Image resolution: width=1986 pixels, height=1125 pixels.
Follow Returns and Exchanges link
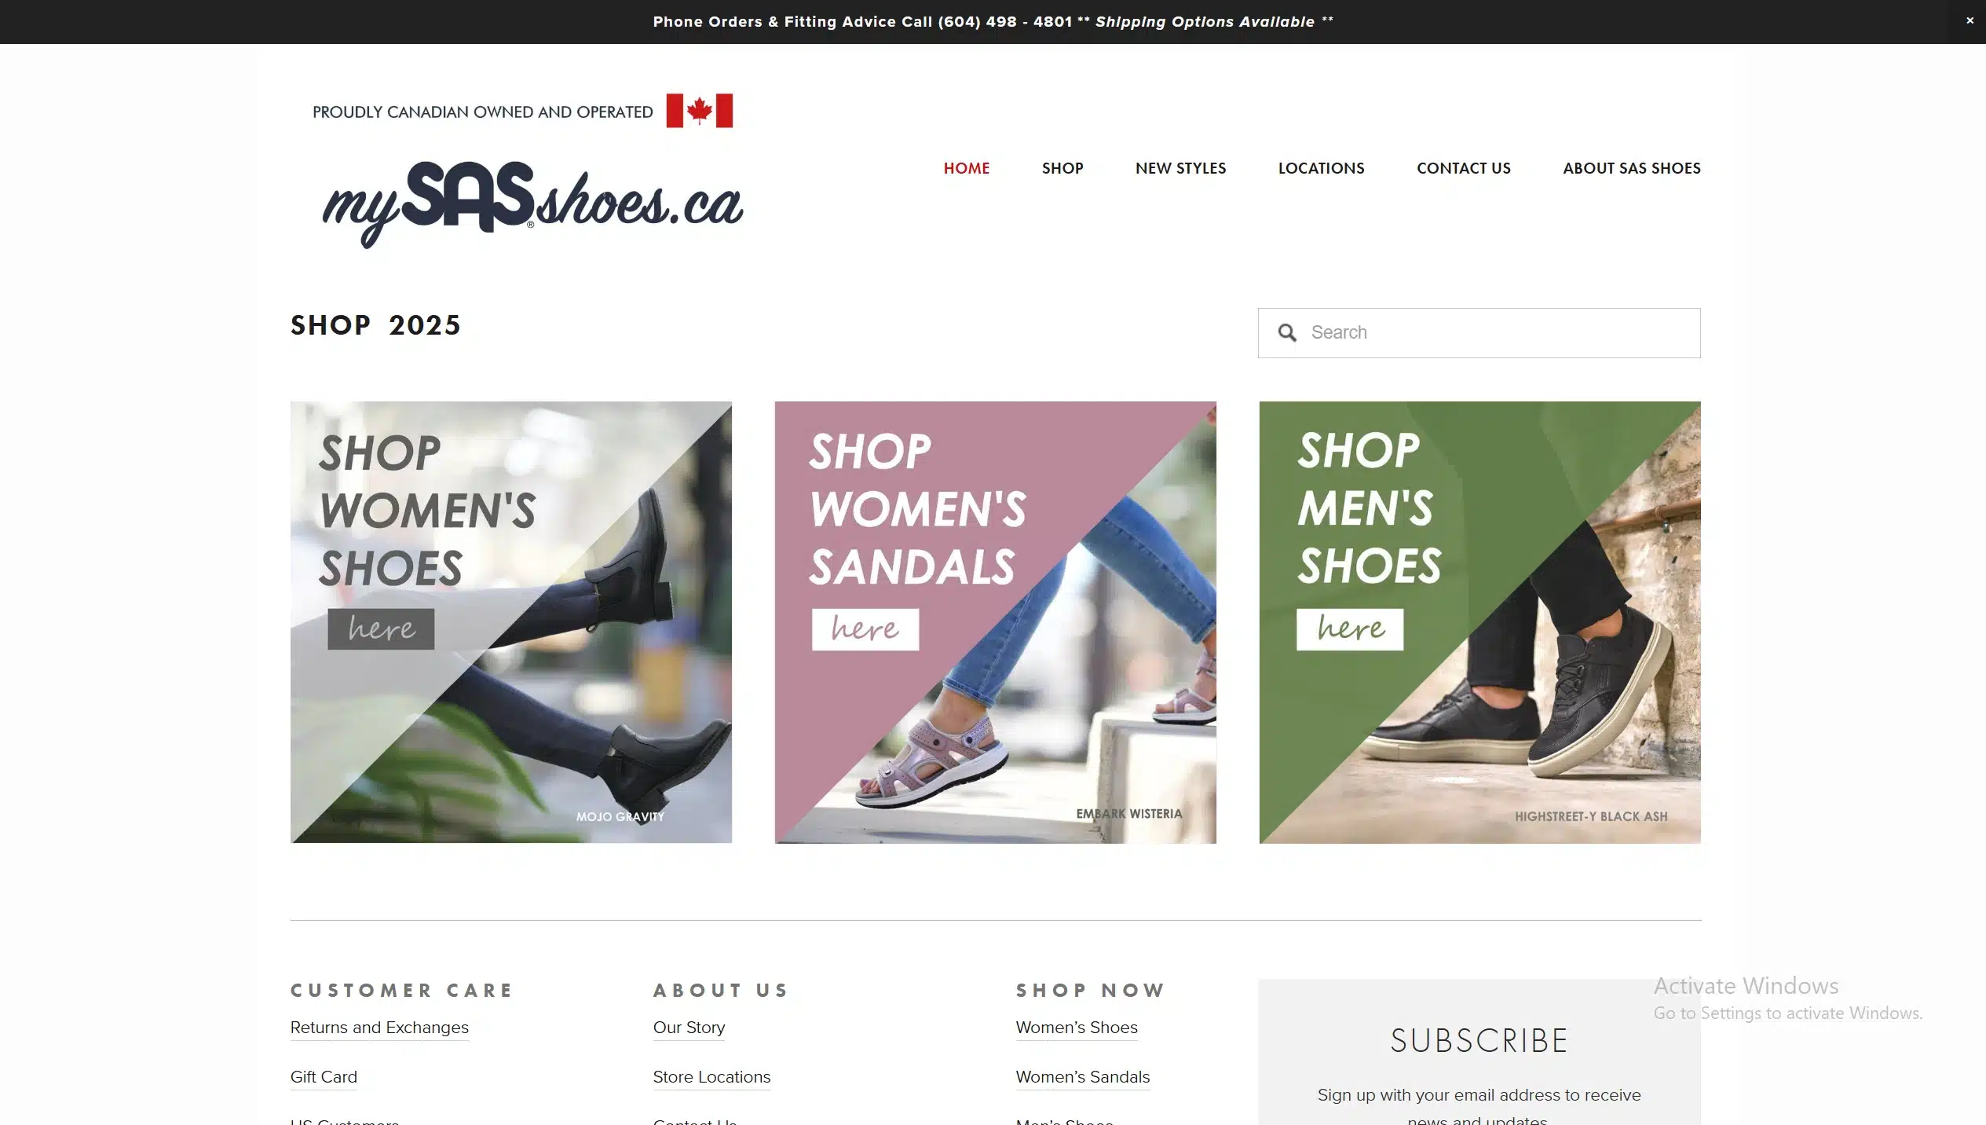(x=379, y=1028)
